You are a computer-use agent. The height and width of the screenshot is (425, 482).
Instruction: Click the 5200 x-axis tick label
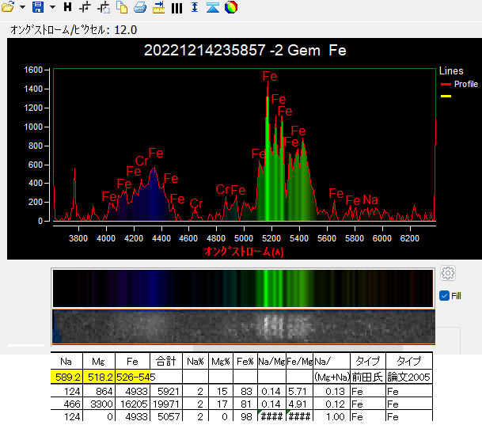click(271, 238)
